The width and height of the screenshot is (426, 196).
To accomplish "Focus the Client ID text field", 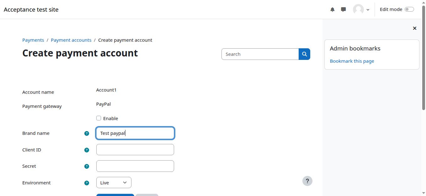I will [135, 150].
